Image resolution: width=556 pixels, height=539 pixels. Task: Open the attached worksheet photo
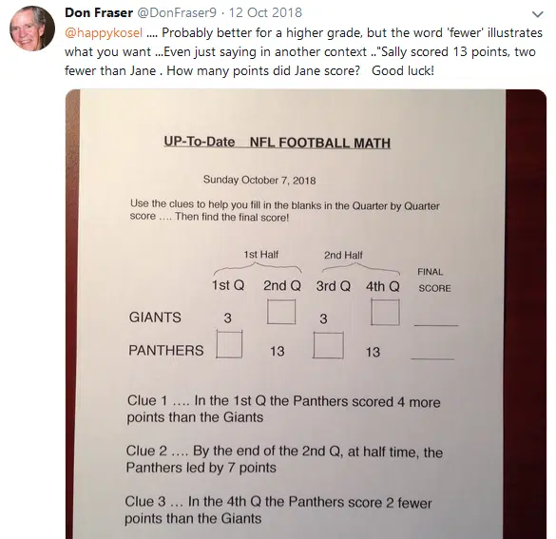(306, 315)
